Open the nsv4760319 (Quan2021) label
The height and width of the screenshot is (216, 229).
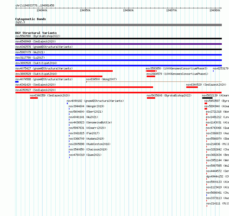coord(85,155)
